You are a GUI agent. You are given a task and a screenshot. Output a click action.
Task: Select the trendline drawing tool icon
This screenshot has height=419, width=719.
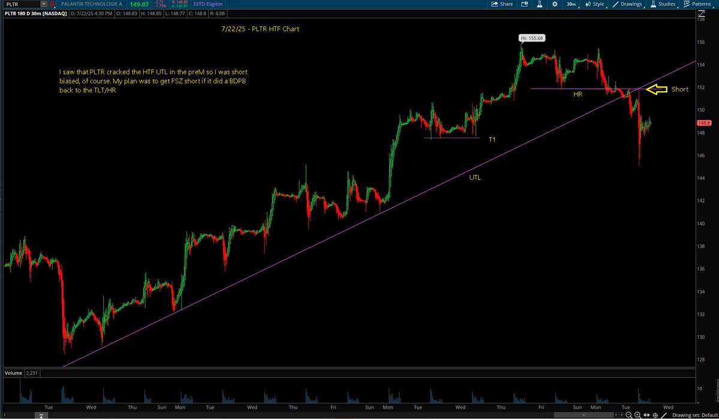coord(664,415)
